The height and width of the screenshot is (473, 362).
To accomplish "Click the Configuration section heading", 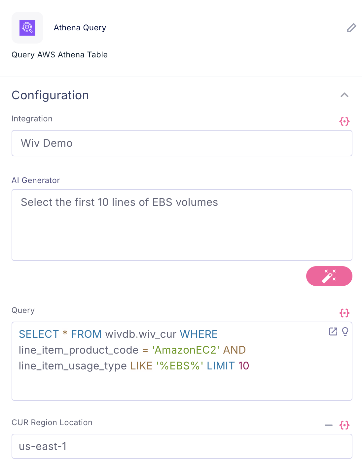I will tap(50, 95).
